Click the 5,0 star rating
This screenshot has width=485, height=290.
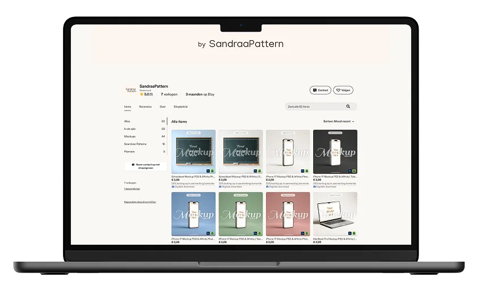coord(146,94)
